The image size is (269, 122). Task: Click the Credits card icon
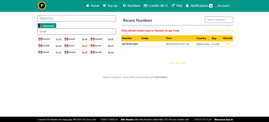[x=146, y=6]
